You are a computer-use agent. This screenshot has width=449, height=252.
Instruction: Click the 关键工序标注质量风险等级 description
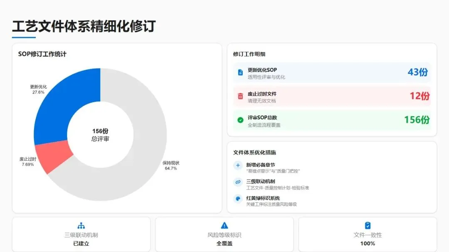click(x=271, y=204)
